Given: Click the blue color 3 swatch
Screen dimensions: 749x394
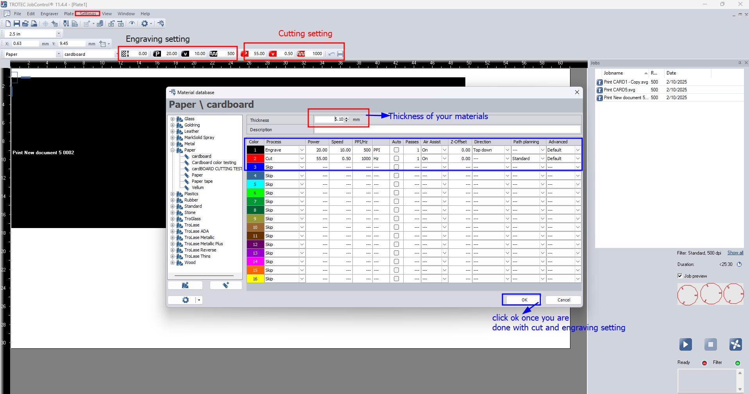Looking at the screenshot, I should 255,167.
